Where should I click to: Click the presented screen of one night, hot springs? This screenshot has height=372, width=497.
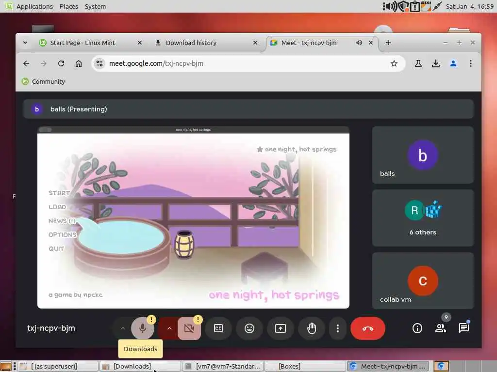[x=193, y=217]
